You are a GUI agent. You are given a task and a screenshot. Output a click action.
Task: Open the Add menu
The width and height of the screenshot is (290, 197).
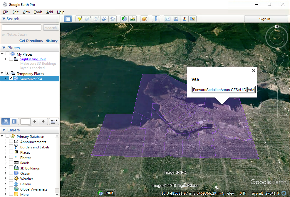pyautogui.click(x=50, y=12)
